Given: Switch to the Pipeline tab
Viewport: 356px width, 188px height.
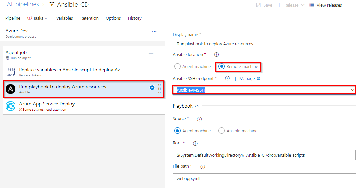Looking at the screenshot, I should (x=13, y=18).
